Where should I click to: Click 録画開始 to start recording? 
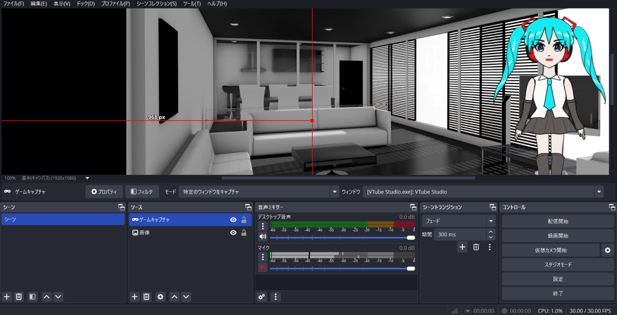(x=558, y=236)
